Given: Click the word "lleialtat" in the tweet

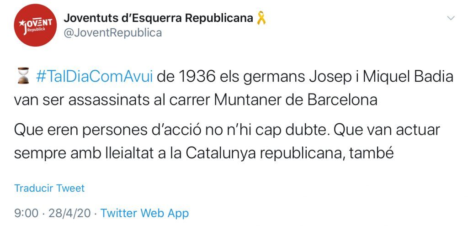Looking at the screenshot, I should coord(139,153).
